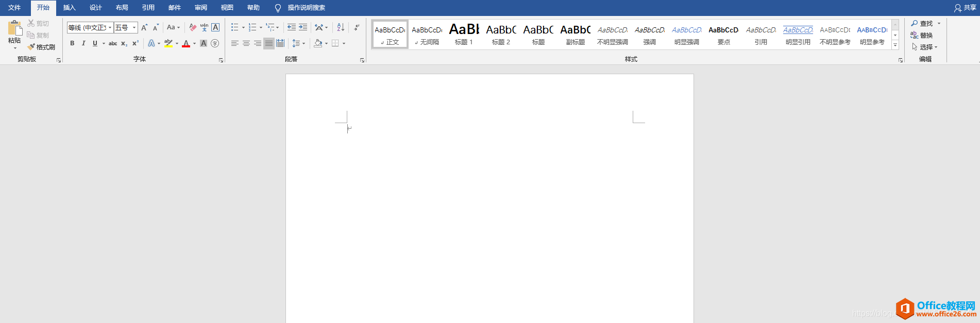
Task: Click the Paste clipboard icon
Action: 14,28
